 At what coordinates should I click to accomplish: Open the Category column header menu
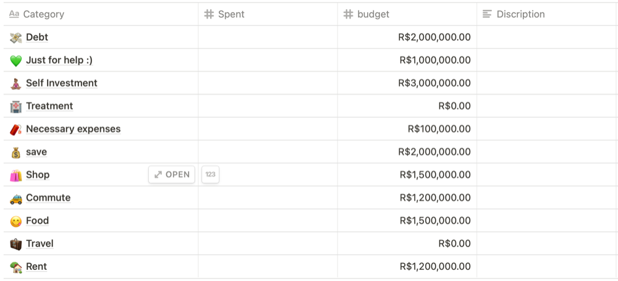tap(43, 14)
